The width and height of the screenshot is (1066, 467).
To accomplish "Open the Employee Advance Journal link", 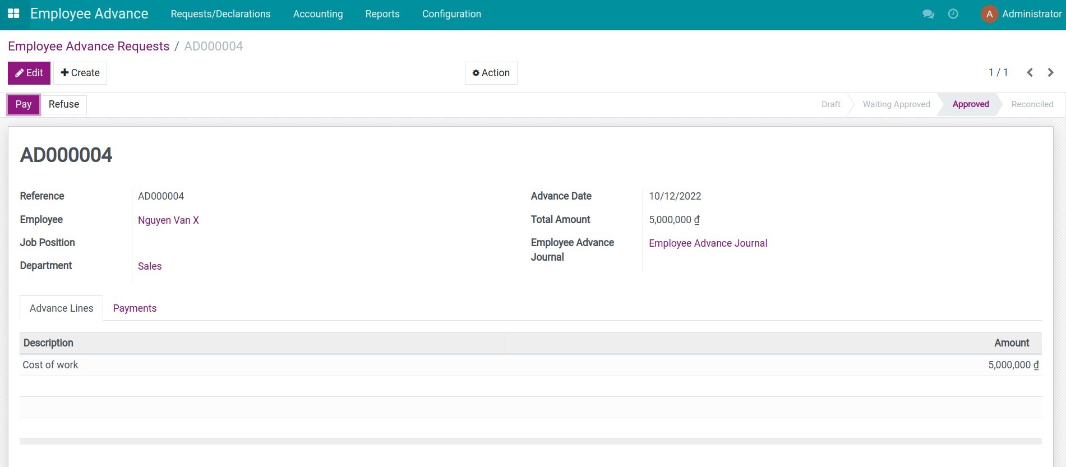I will point(708,243).
